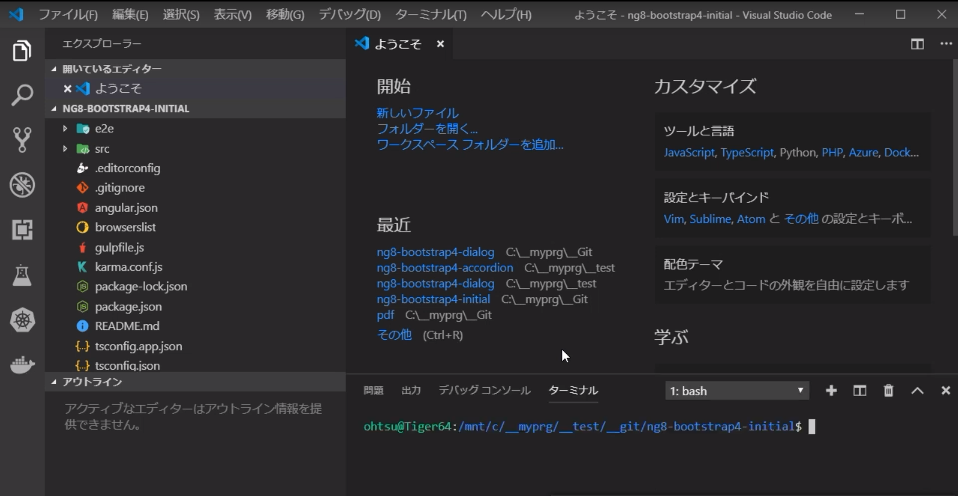Click フォルダーを開く... link
This screenshot has height=496, width=958.
click(427, 129)
